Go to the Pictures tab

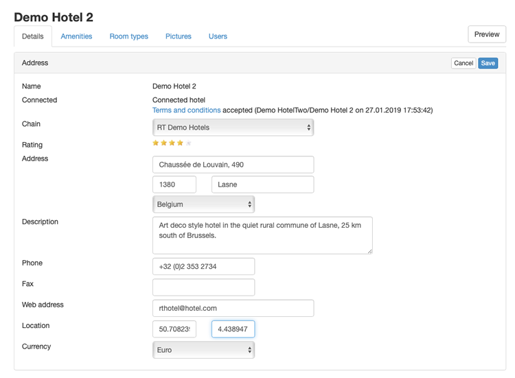point(179,36)
